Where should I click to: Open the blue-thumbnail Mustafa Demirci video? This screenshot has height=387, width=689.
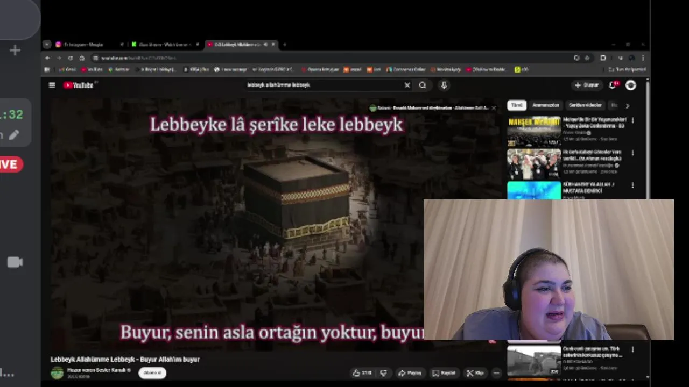click(x=534, y=190)
